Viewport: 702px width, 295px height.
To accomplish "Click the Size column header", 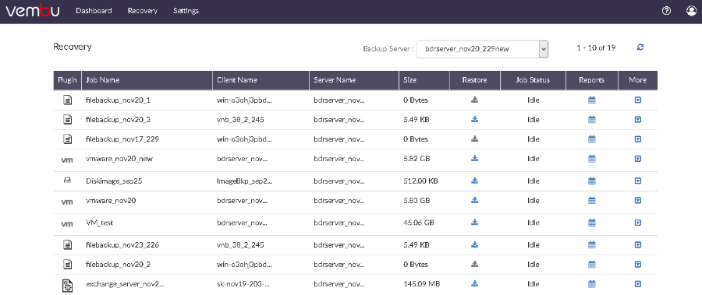I will [409, 80].
